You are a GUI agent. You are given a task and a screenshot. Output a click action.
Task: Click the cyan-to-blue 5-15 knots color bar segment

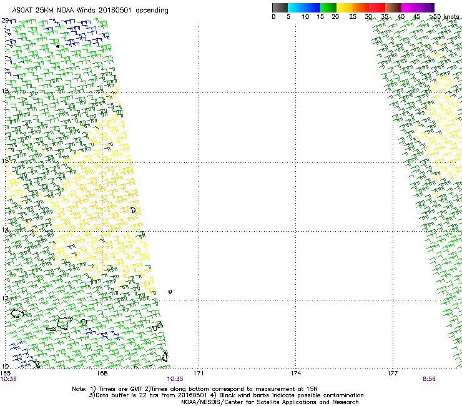point(304,7)
